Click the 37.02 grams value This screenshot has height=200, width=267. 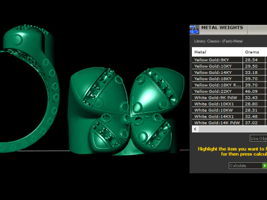[251, 123]
